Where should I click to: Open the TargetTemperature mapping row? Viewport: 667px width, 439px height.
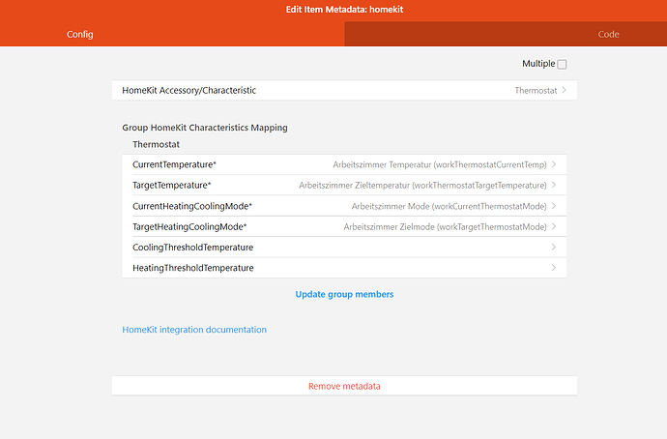(344, 185)
